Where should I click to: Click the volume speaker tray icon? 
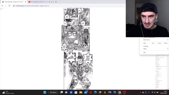coord(155,92)
